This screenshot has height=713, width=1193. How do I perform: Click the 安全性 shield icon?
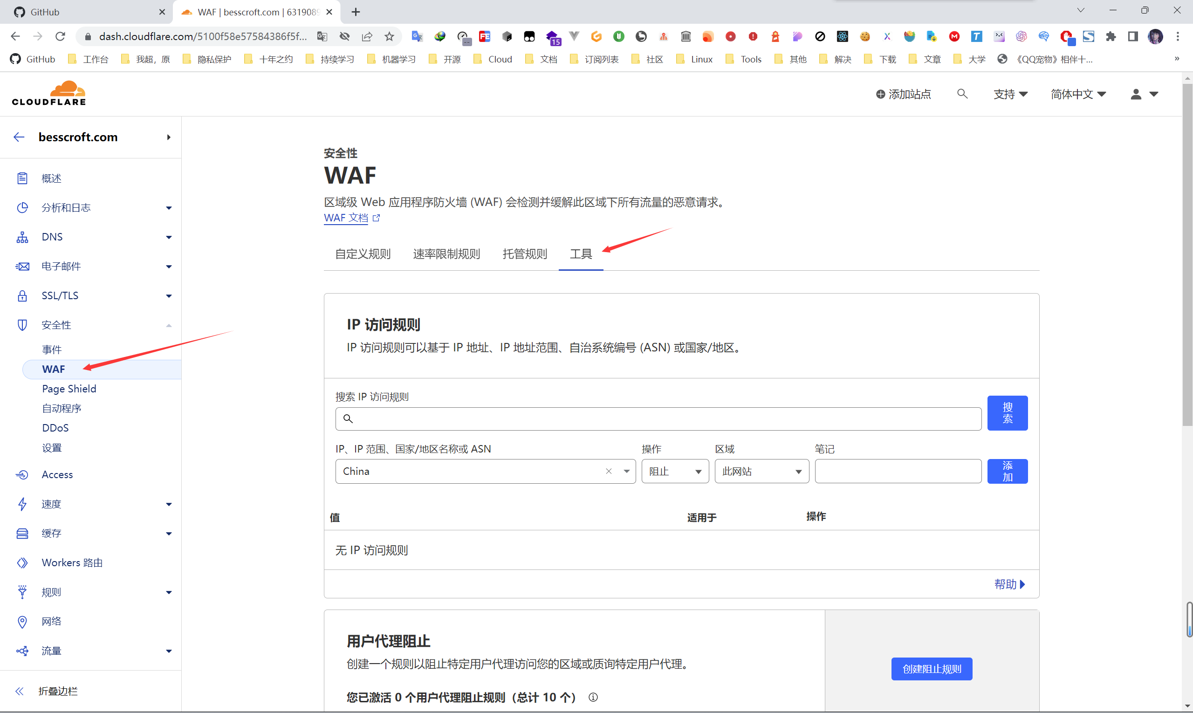pyautogui.click(x=22, y=325)
